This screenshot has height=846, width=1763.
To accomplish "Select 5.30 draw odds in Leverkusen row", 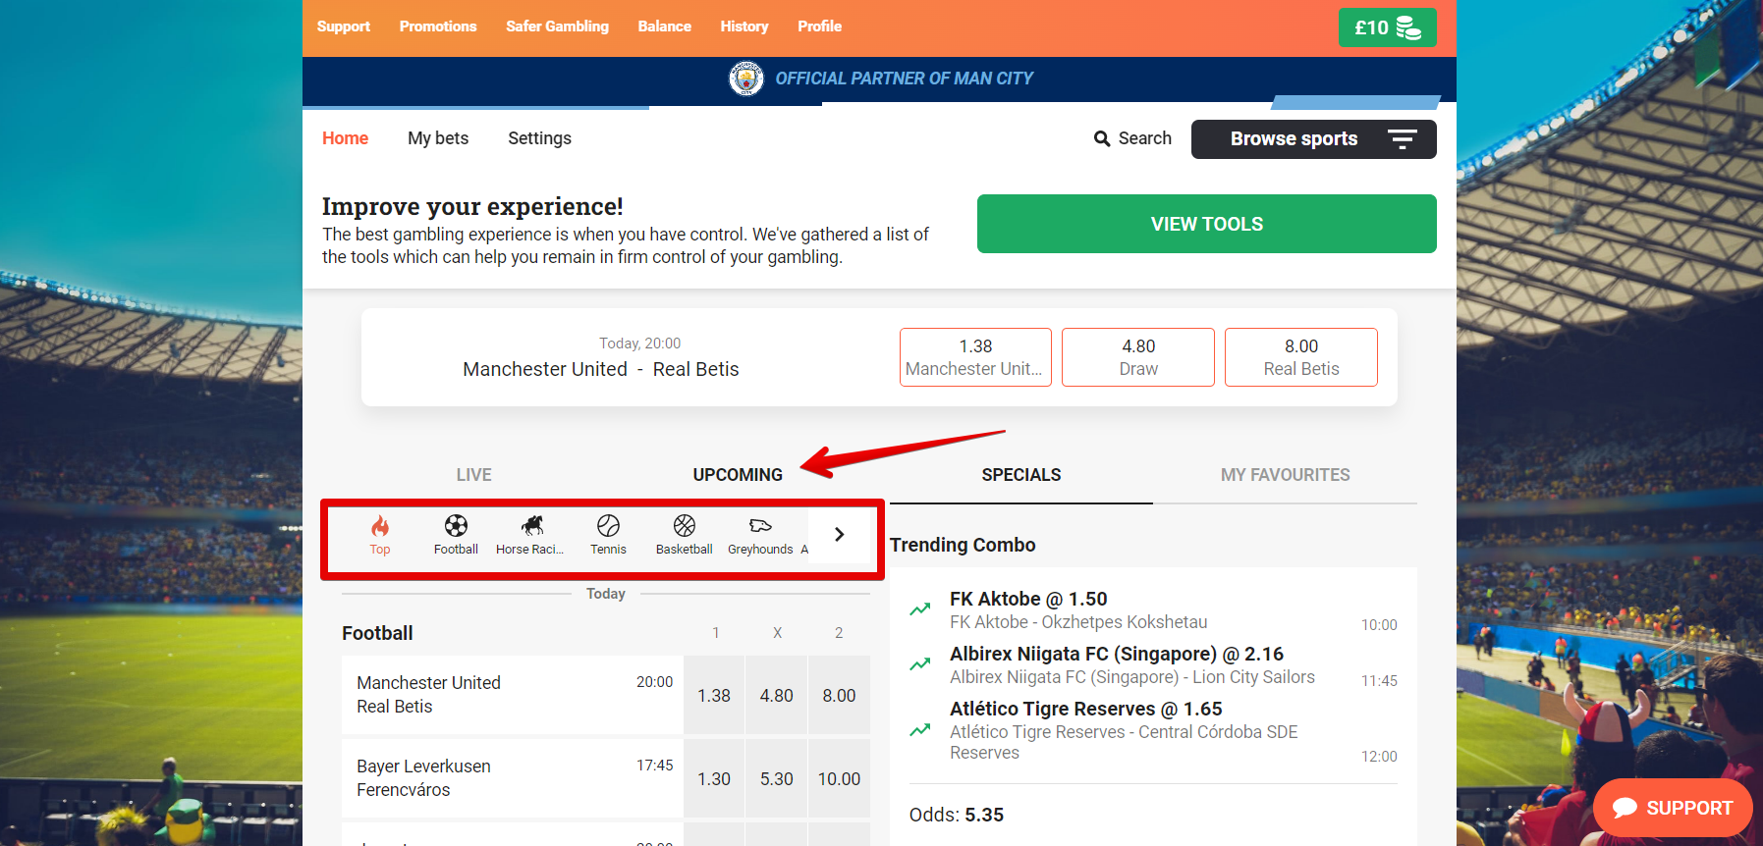I will pyautogui.click(x=776, y=778).
